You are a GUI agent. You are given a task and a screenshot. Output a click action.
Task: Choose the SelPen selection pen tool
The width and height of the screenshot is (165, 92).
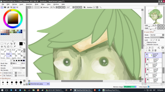tap(14, 55)
